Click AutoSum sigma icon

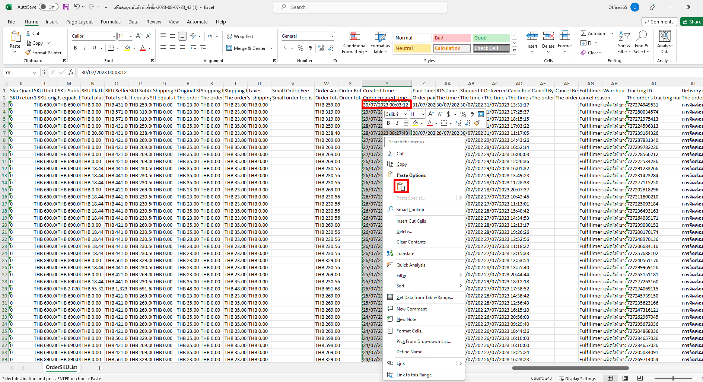tap(583, 33)
